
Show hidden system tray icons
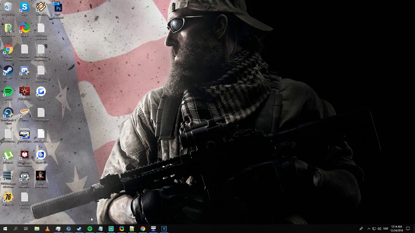pyautogui.click(x=369, y=229)
